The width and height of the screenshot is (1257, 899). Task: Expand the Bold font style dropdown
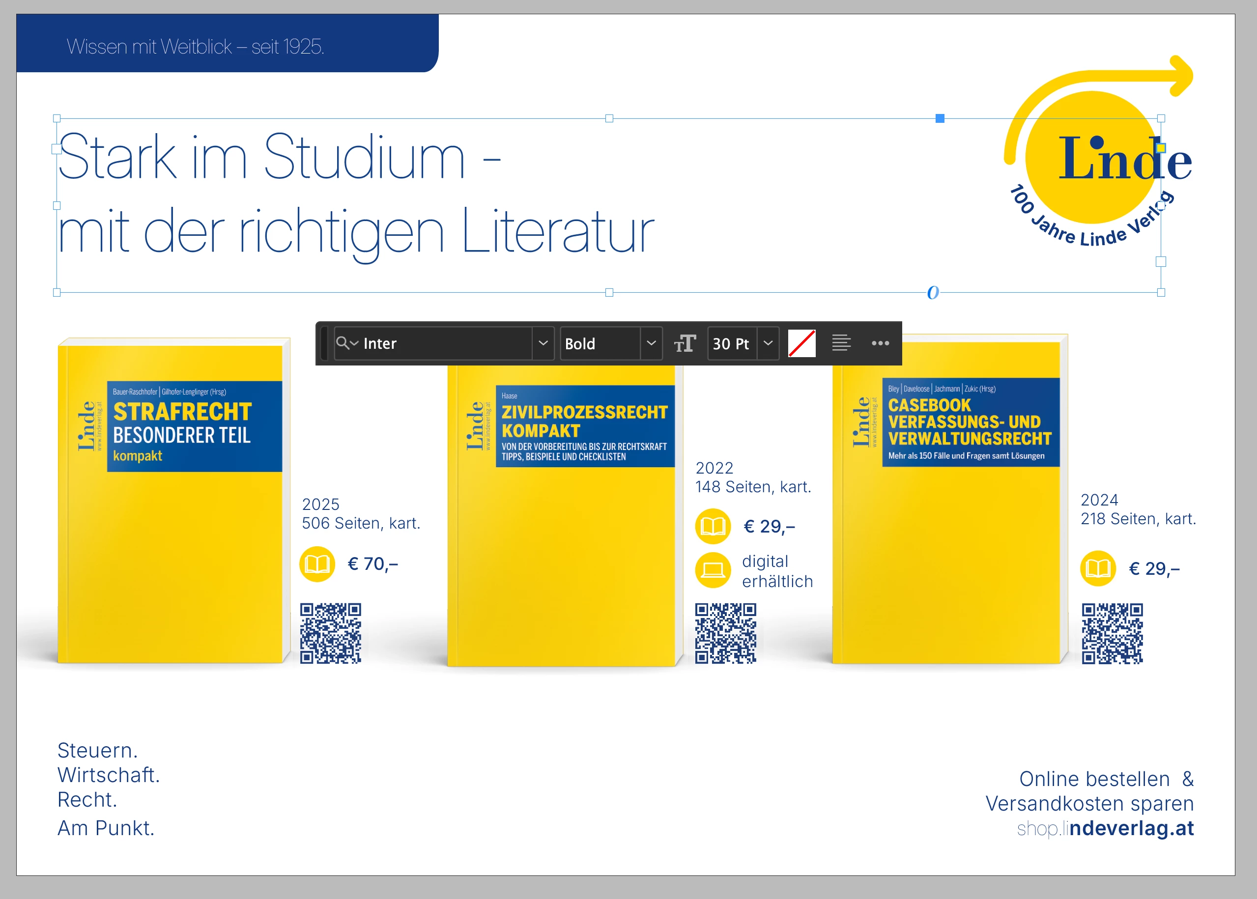[651, 343]
